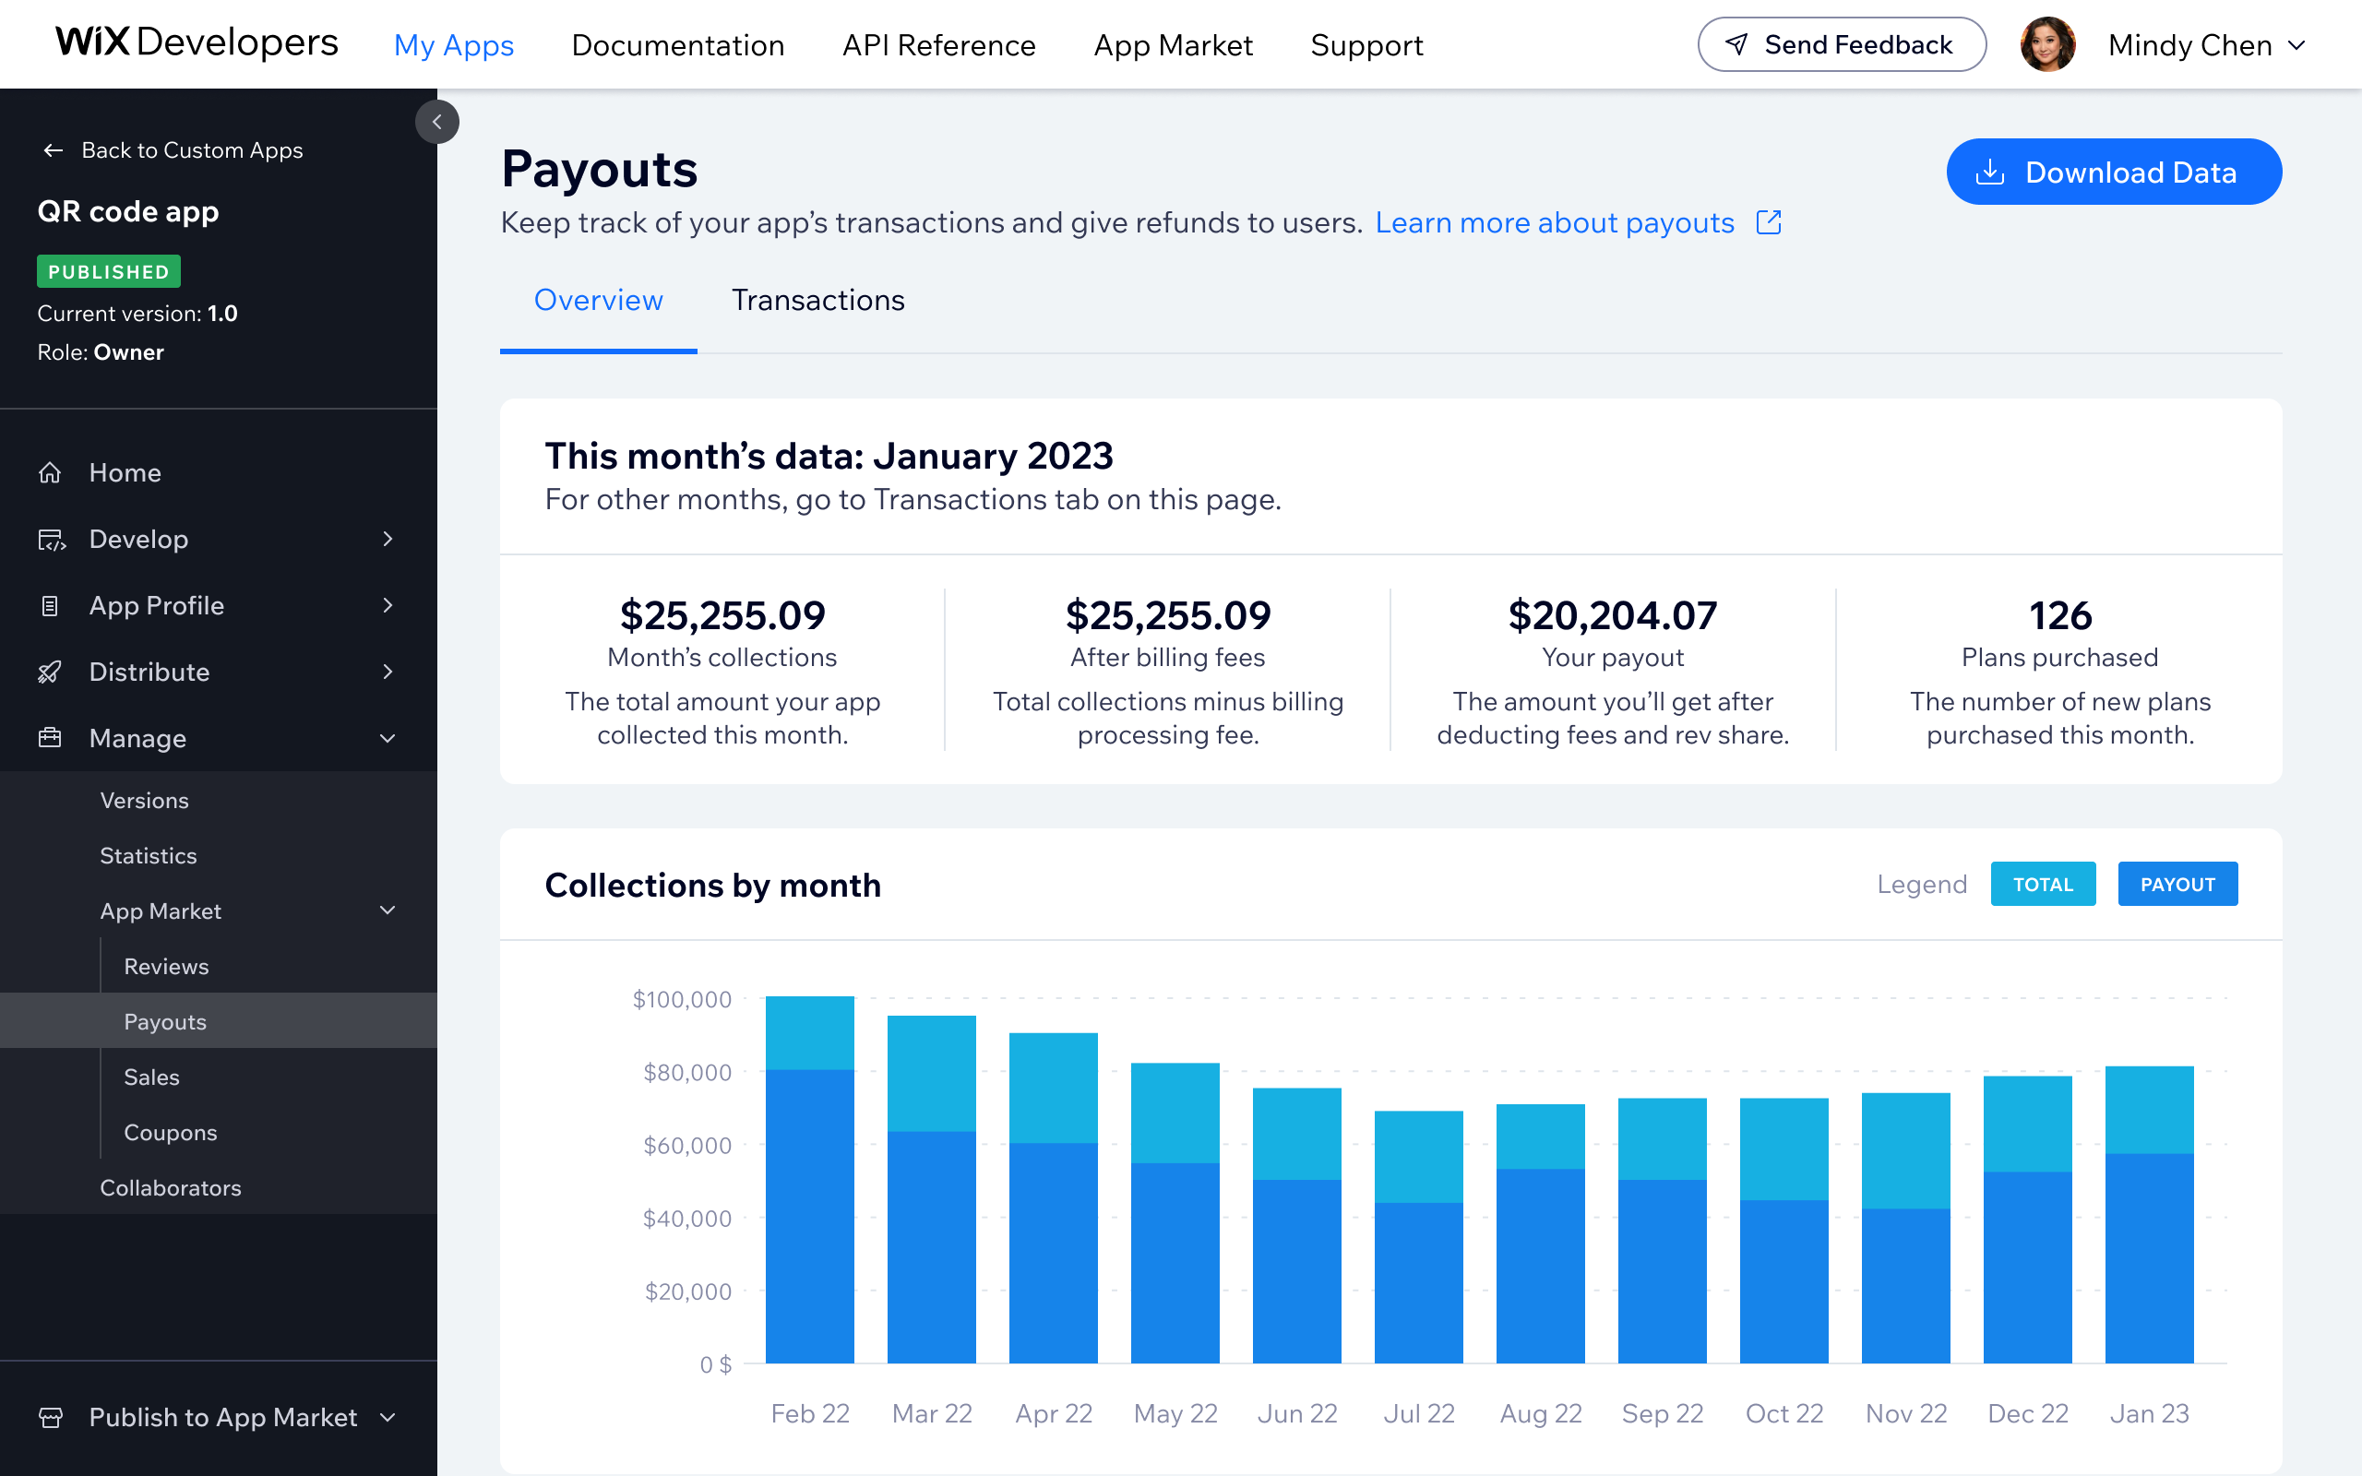Click the Feb 22 chart bar

click(x=810, y=1179)
